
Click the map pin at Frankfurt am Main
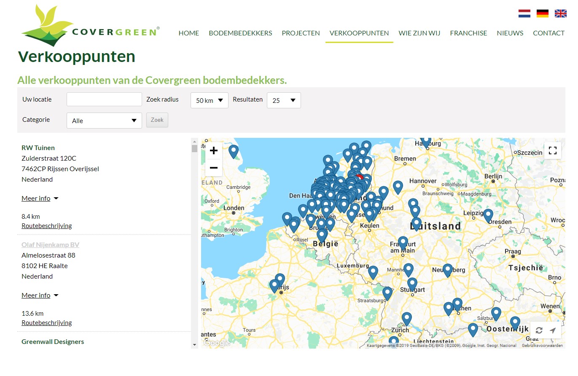pos(403,243)
